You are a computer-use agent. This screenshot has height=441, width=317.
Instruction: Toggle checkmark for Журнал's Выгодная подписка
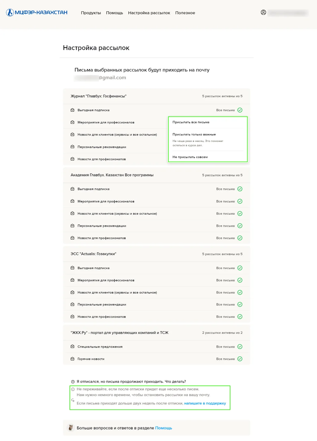240,110
